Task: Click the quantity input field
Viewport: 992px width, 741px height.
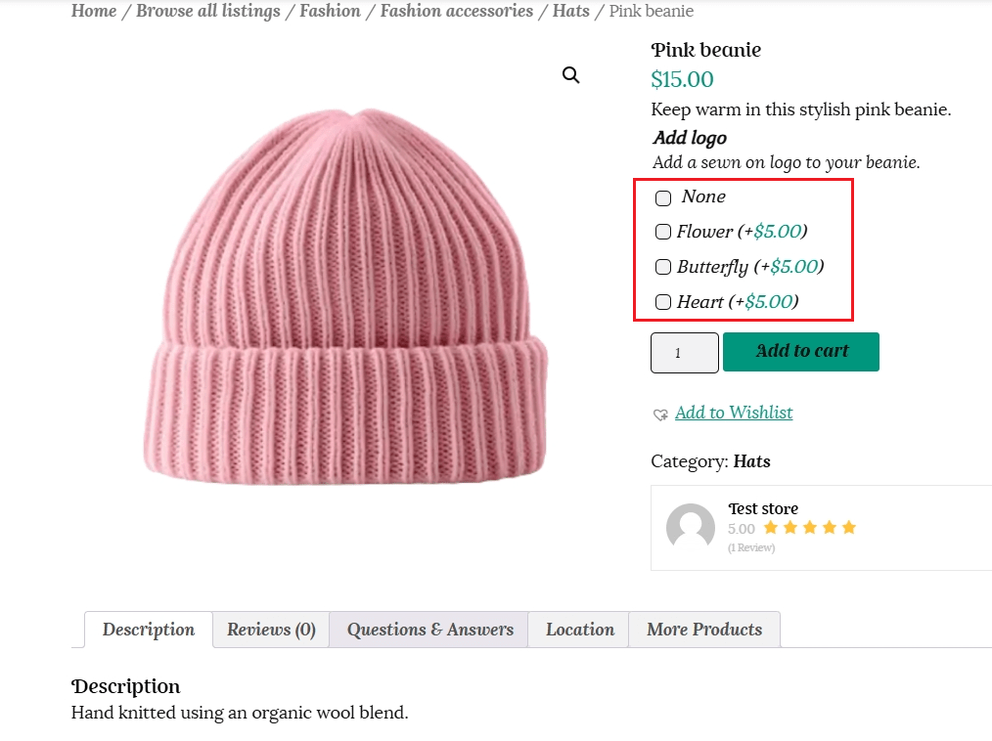Action: [x=684, y=353]
